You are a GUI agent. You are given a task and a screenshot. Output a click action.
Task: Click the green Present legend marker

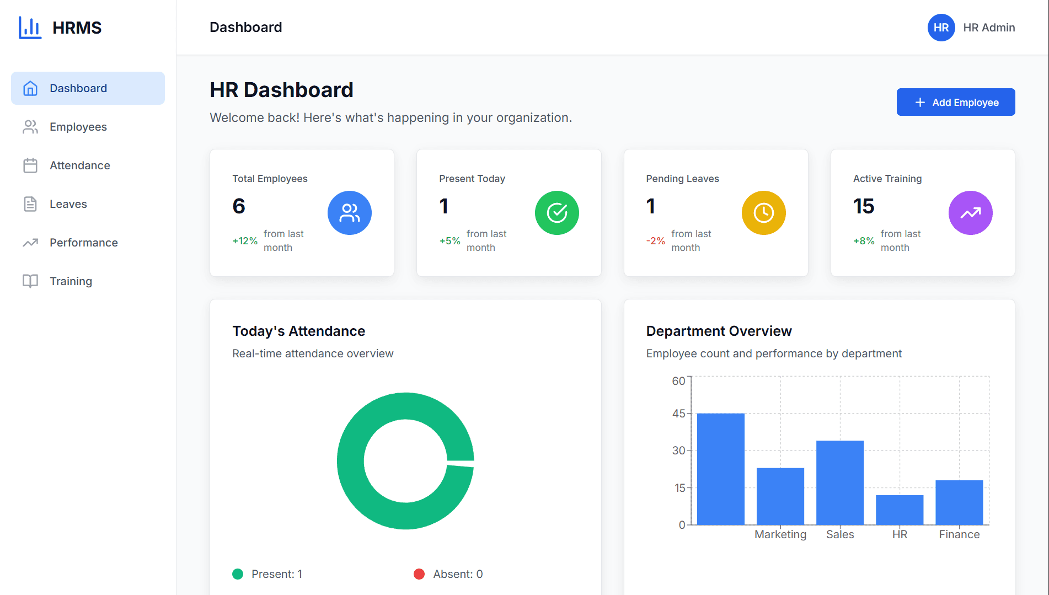(x=238, y=573)
